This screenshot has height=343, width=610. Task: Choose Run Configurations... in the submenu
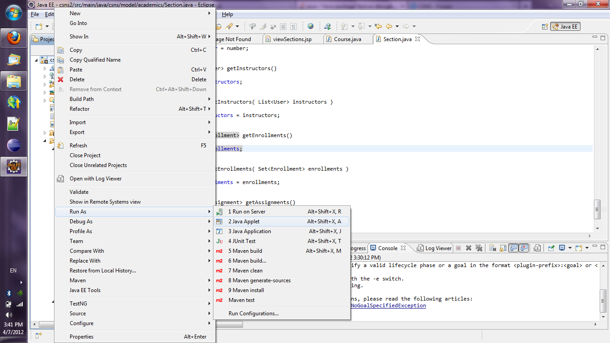click(x=253, y=314)
